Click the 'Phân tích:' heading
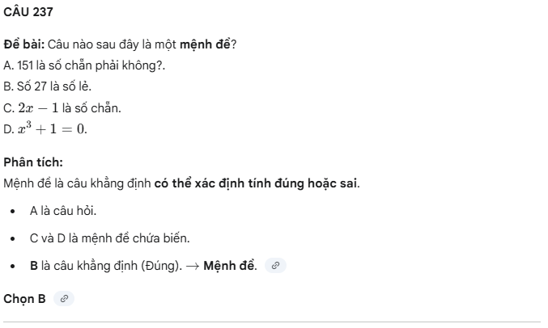 tap(33, 162)
